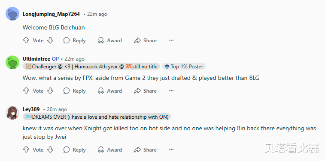Open more options on Longjumping_Map7264's comment

[x=171, y=40]
